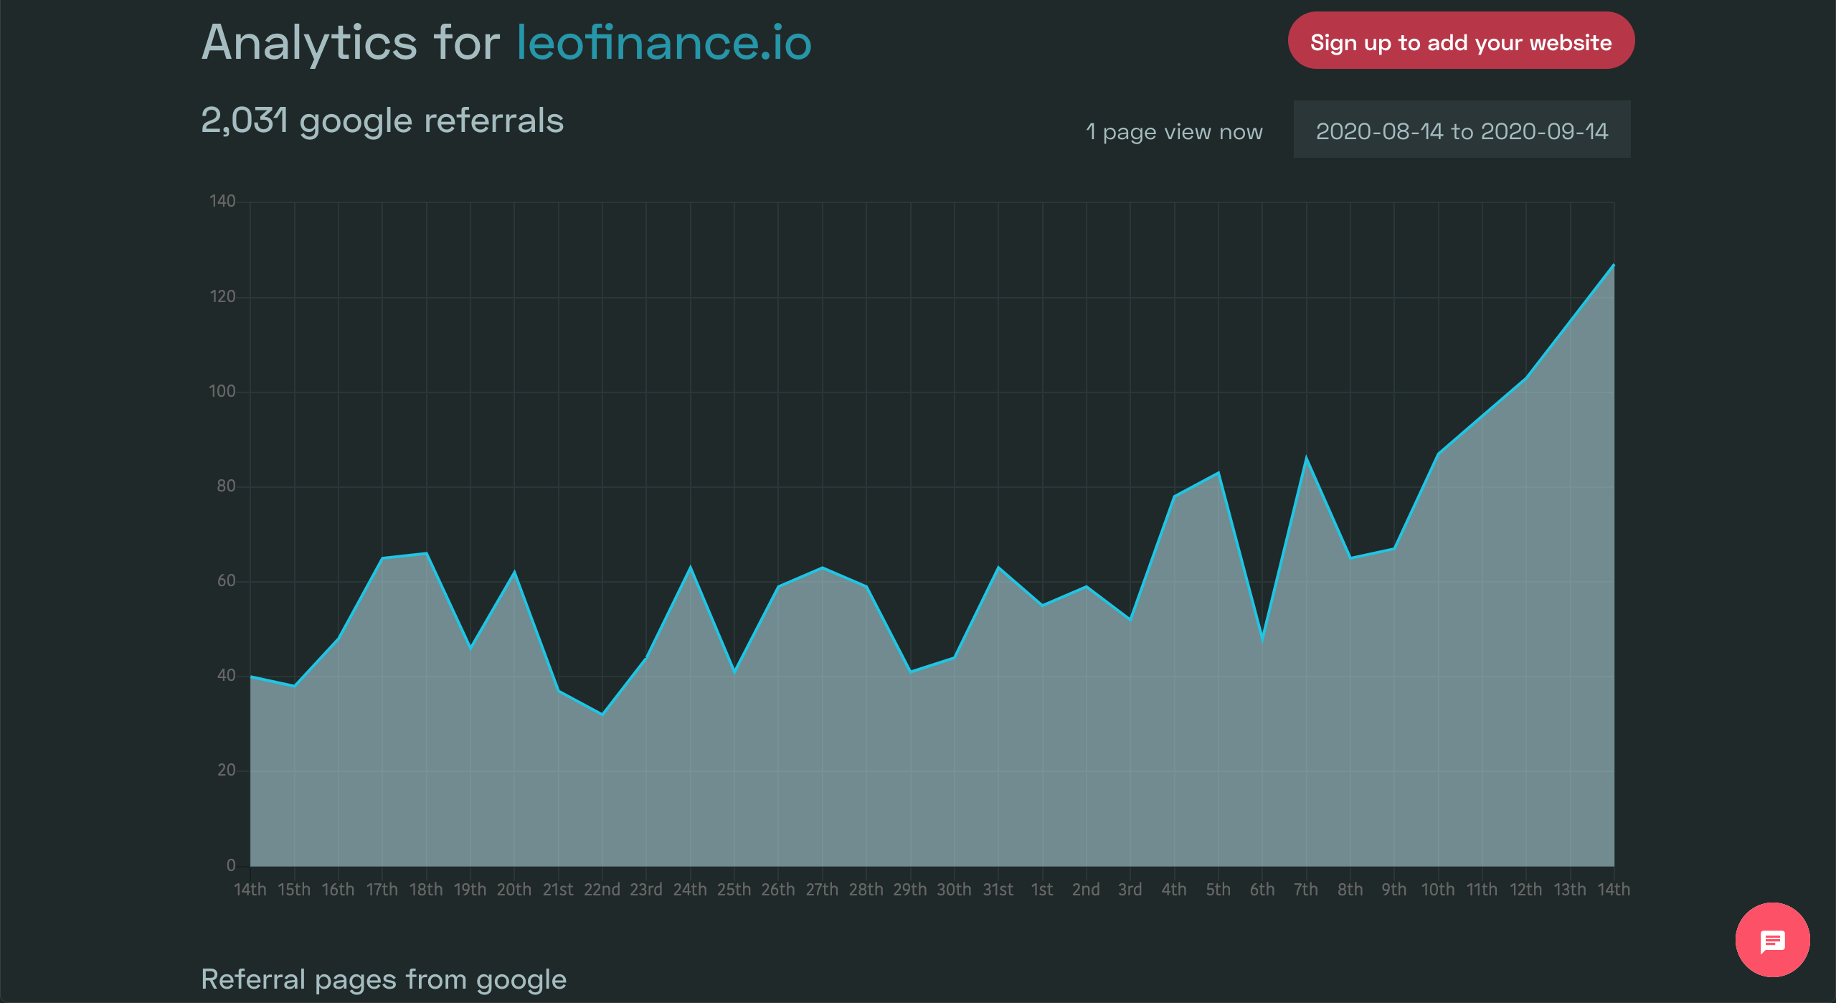This screenshot has width=1836, height=1003.
Task: Open the chat bubble widget
Action: tap(1772, 939)
